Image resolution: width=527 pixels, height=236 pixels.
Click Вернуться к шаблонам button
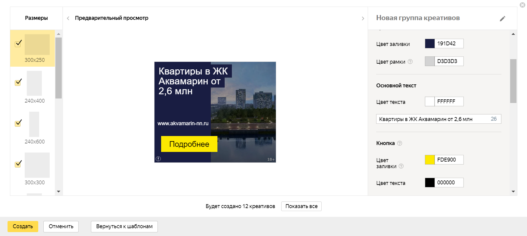(x=124, y=226)
